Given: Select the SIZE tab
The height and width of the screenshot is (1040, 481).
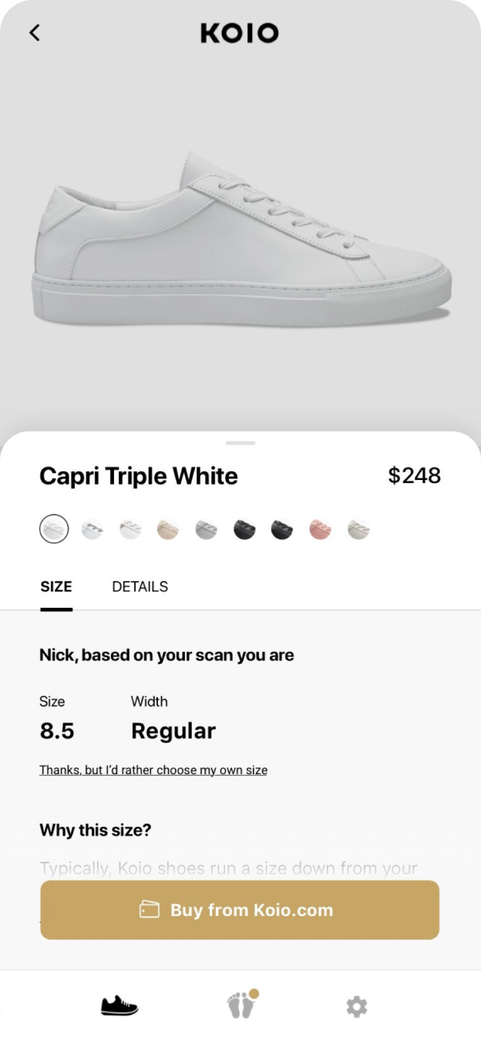Looking at the screenshot, I should click(55, 586).
